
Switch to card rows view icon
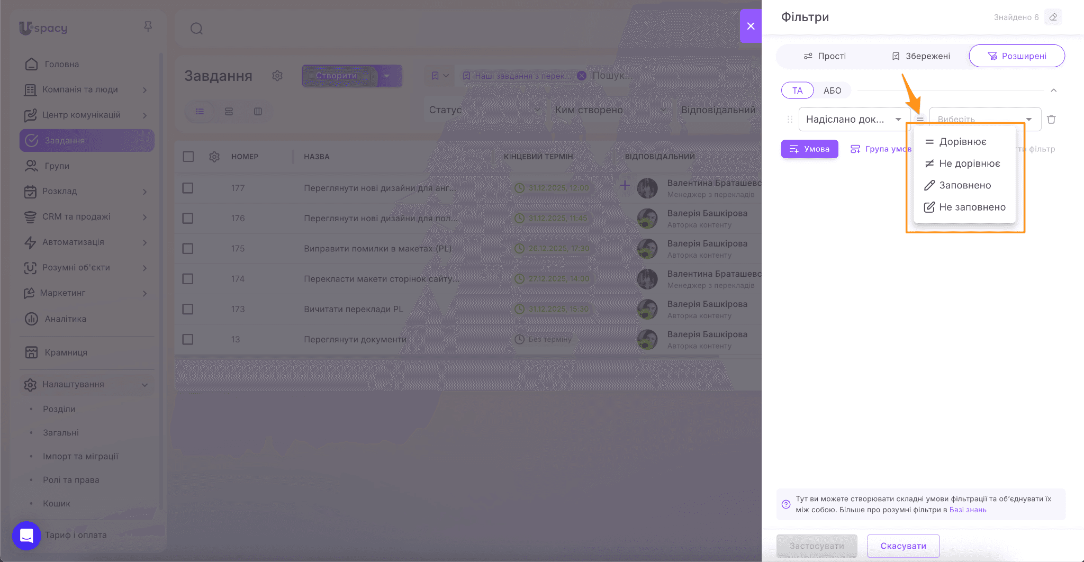tap(229, 112)
